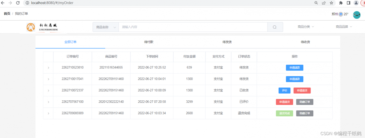Expand row of order 2262710523810

click(48, 68)
